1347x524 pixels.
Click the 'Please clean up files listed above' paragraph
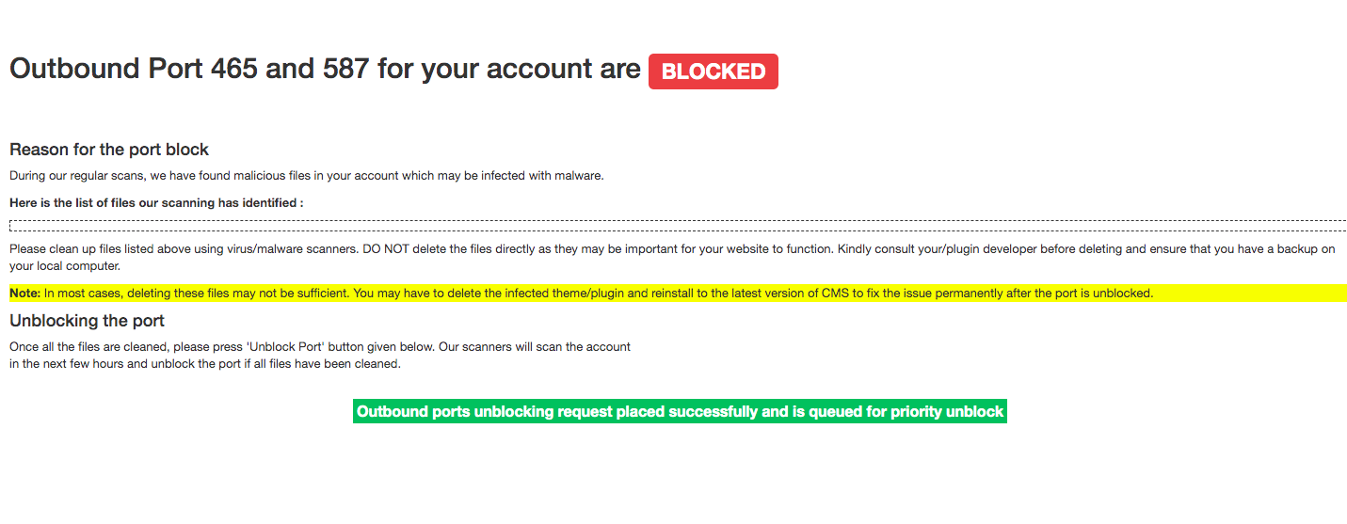(x=672, y=257)
